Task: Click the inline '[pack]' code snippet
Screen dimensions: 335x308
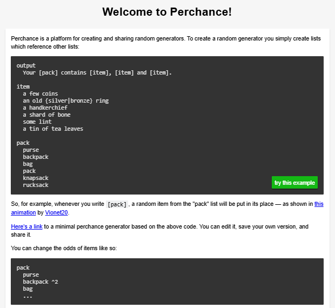Action: point(117,204)
